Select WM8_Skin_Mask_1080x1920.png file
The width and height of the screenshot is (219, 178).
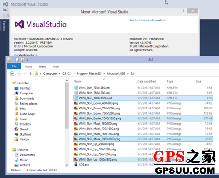[x=143, y=139]
